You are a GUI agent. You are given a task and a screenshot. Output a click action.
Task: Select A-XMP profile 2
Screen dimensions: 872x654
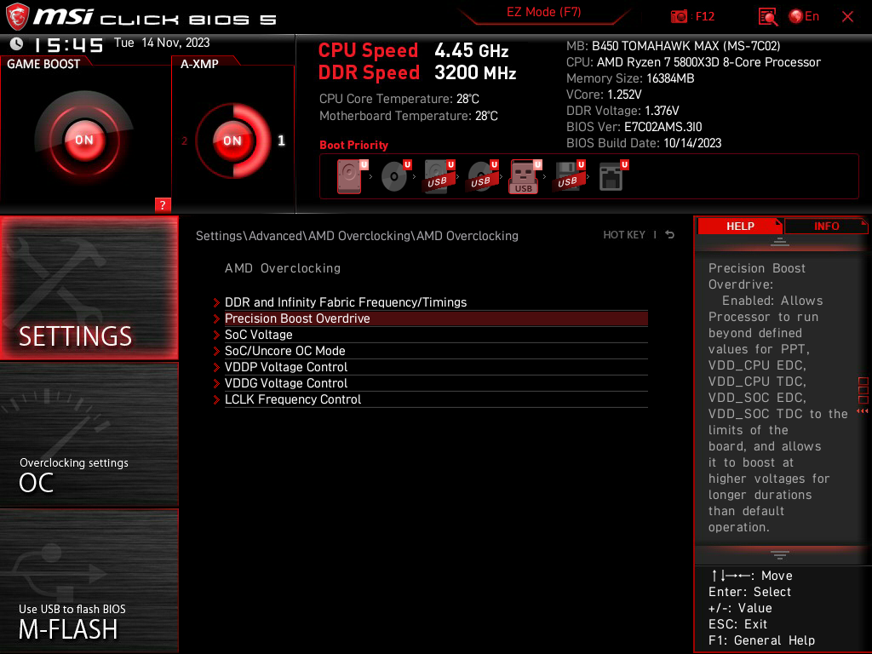pyautogui.click(x=184, y=141)
